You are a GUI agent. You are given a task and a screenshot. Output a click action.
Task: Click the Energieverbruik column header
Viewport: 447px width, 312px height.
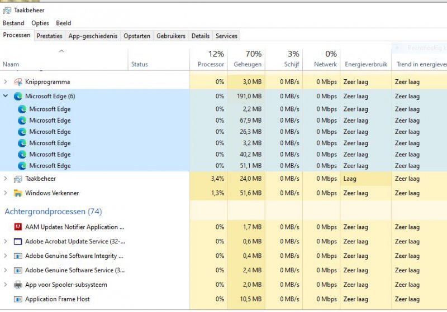tap(365, 65)
